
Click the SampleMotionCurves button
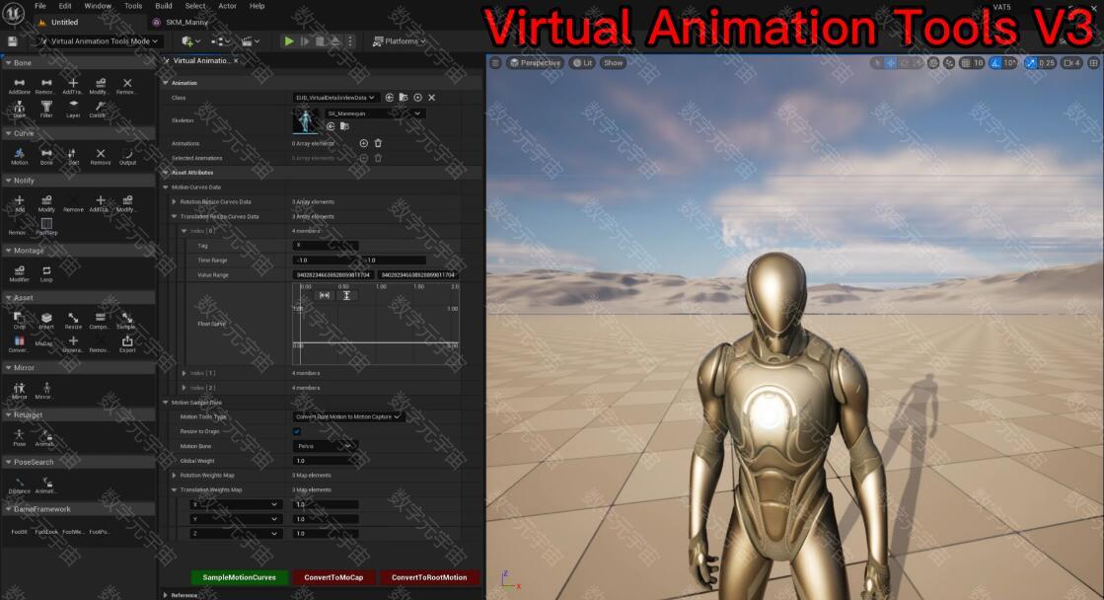click(x=240, y=577)
